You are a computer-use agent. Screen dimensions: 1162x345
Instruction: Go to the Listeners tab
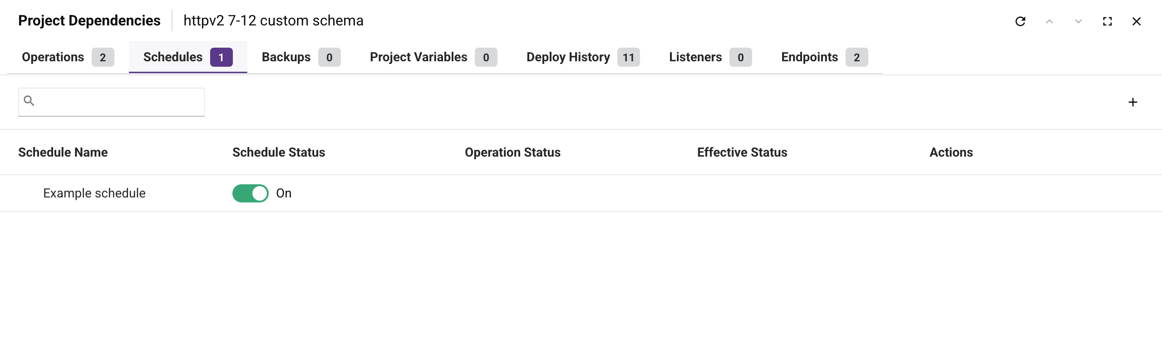point(710,57)
